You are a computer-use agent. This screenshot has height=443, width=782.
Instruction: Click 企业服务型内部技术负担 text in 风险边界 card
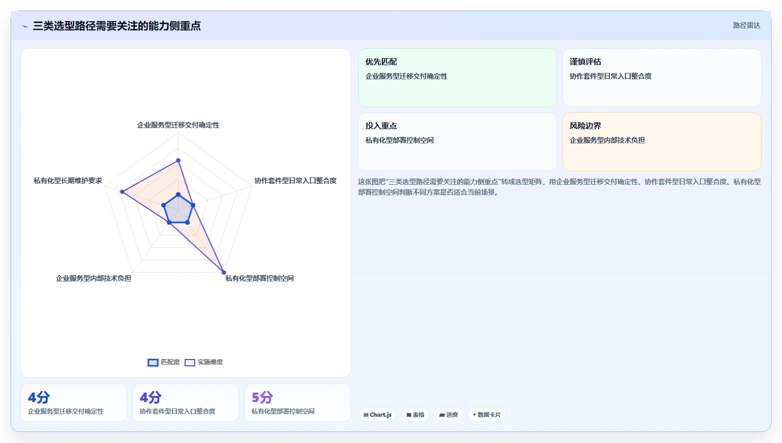coord(607,140)
